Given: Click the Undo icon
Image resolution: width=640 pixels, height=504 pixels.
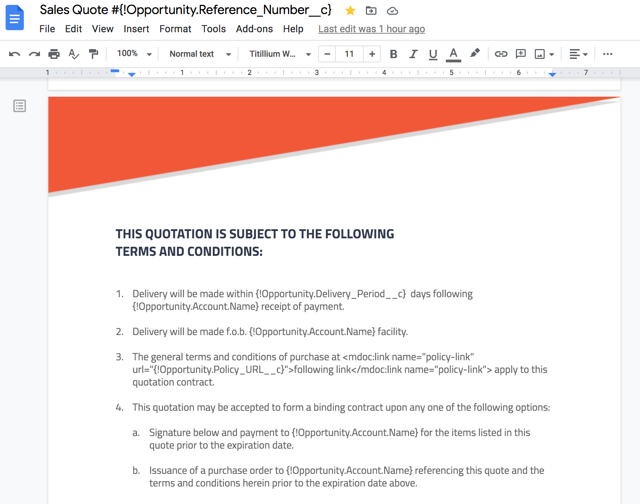Looking at the screenshot, I should pos(14,54).
